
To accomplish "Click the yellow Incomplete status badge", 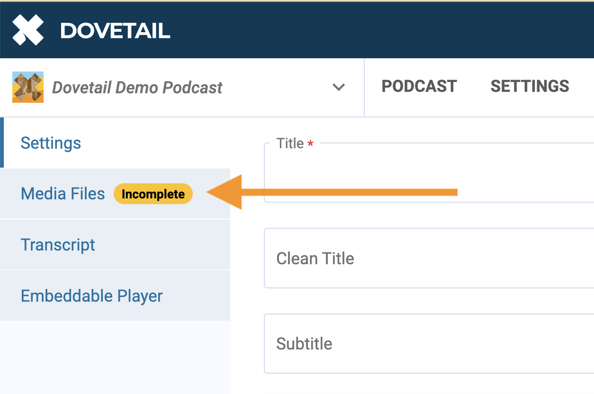I will coord(153,194).
